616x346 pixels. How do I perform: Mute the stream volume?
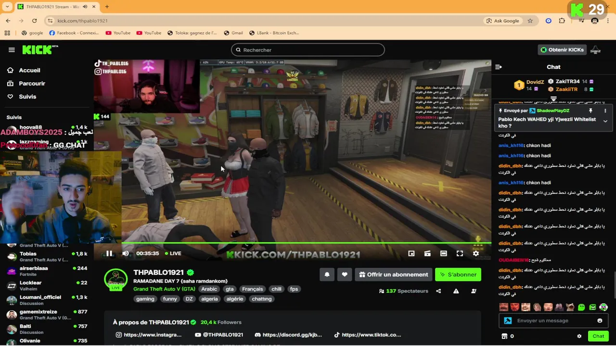pyautogui.click(x=126, y=253)
